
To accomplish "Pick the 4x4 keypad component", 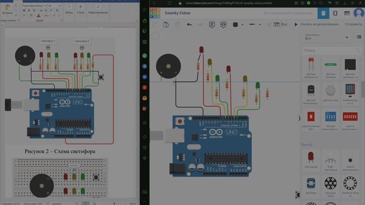I will click(350, 93).
